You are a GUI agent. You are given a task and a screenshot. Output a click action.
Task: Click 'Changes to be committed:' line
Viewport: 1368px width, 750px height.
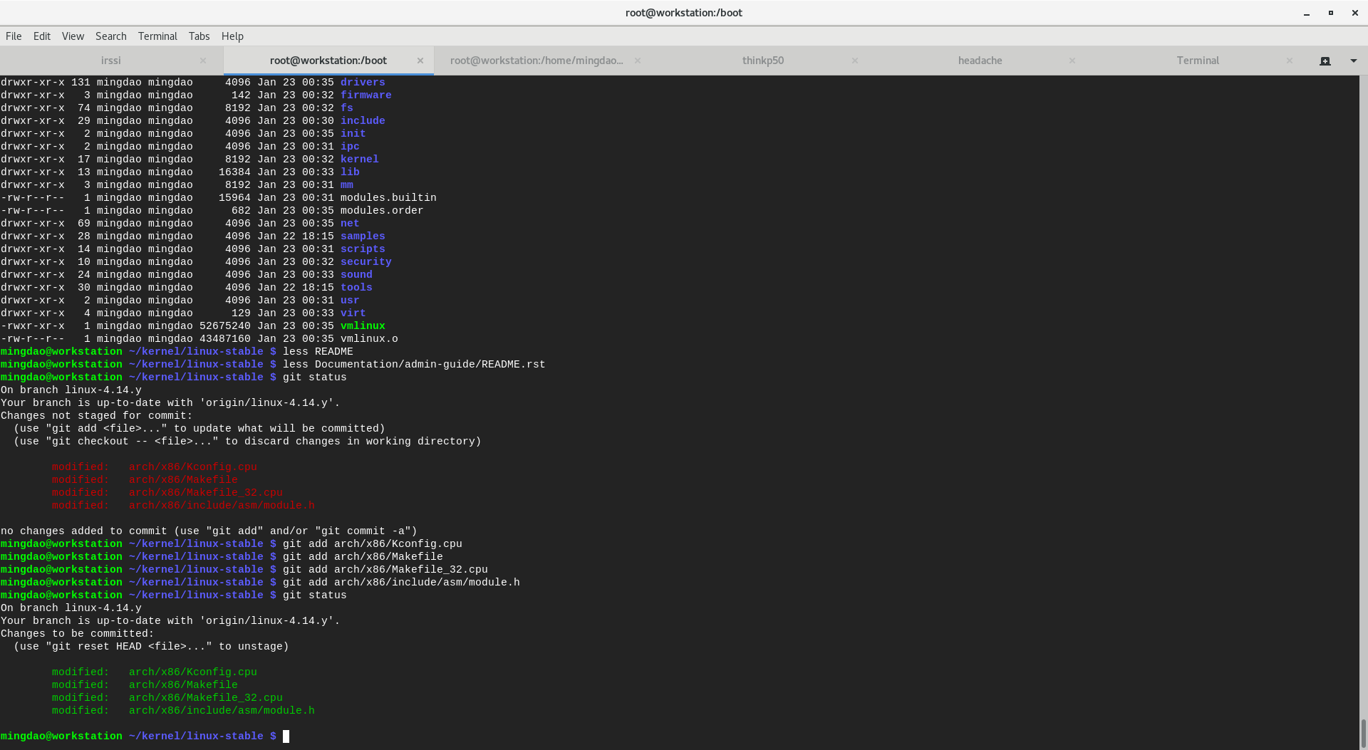pyautogui.click(x=78, y=634)
